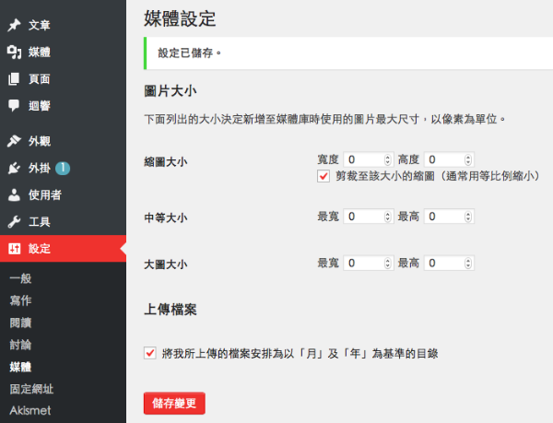
Task: Open the 媒體 submenu under 設定
Action: tap(20, 367)
